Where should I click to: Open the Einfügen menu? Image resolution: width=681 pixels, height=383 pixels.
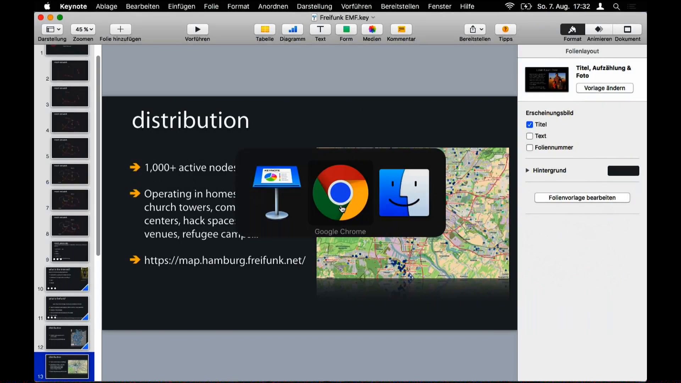(x=182, y=6)
